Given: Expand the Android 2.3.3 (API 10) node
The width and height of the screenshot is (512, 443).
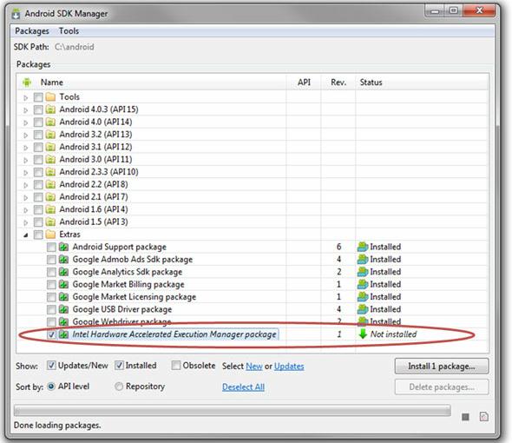Looking at the screenshot, I should [26, 172].
